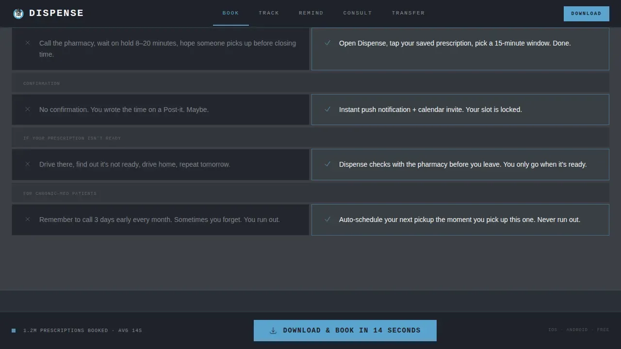
Task: Click the checkmark beside 'Auto-schedule your next pickup'
Action: (x=327, y=219)
